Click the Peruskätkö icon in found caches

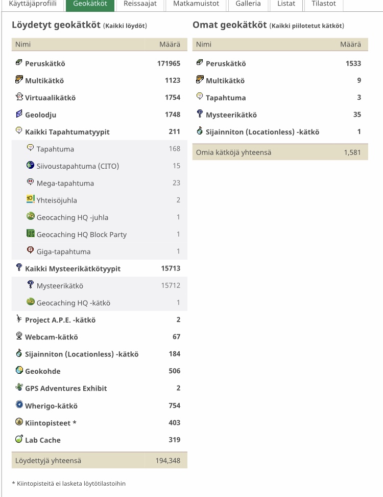19,63
